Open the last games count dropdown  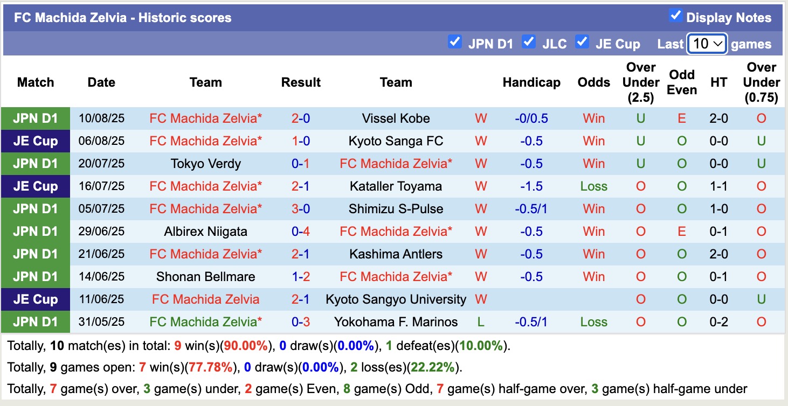pyautogui.click(x=707, y=44)
